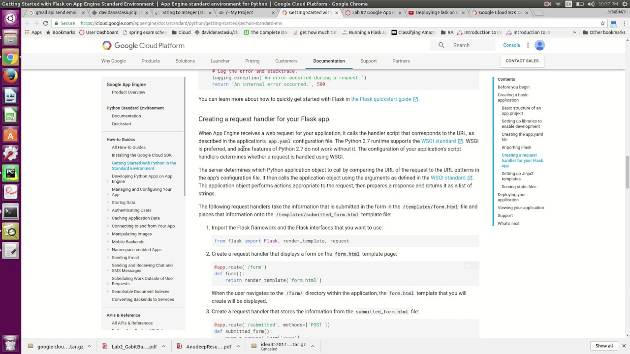This screenshot has width=630, height=354.
Task: Reload the current page
Action: pyautogui.click(x=45, y=23)
